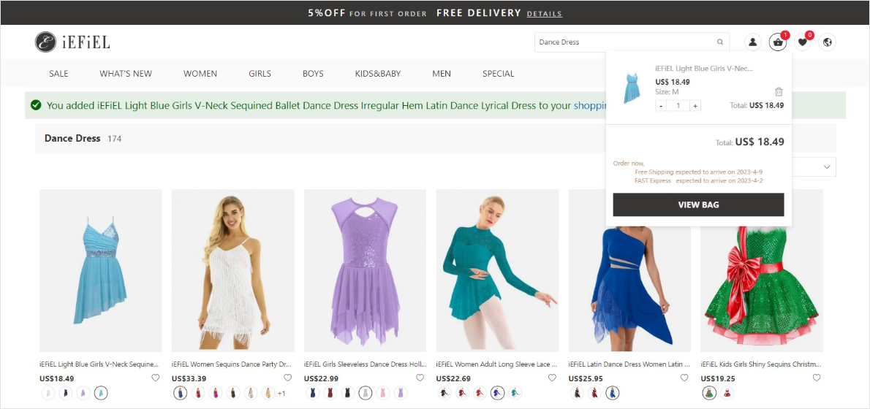870x409 pixels.
Task: Open the shopping bag icon
Action: pyautogui.click(x=777, y=42)
